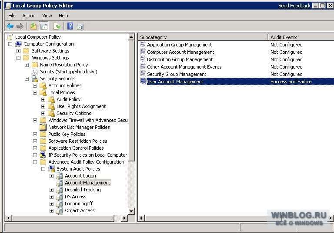Click the IP Security Policies icon
334x233 pixels.
[x=43, y=155]
